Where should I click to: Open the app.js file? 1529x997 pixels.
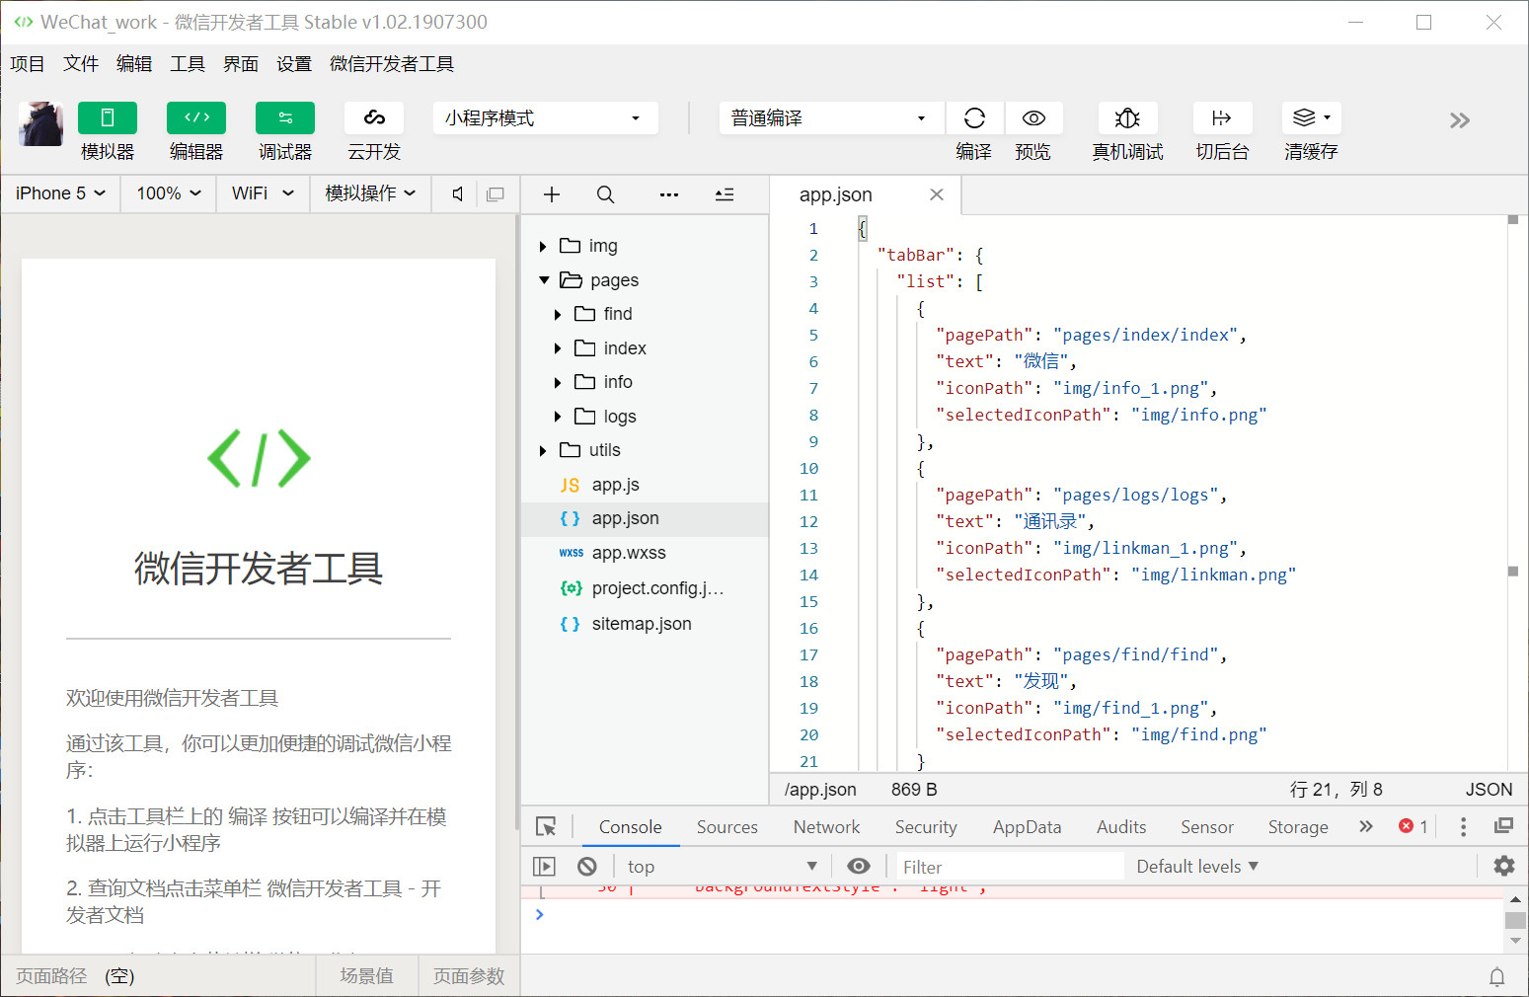coord(645,485)
